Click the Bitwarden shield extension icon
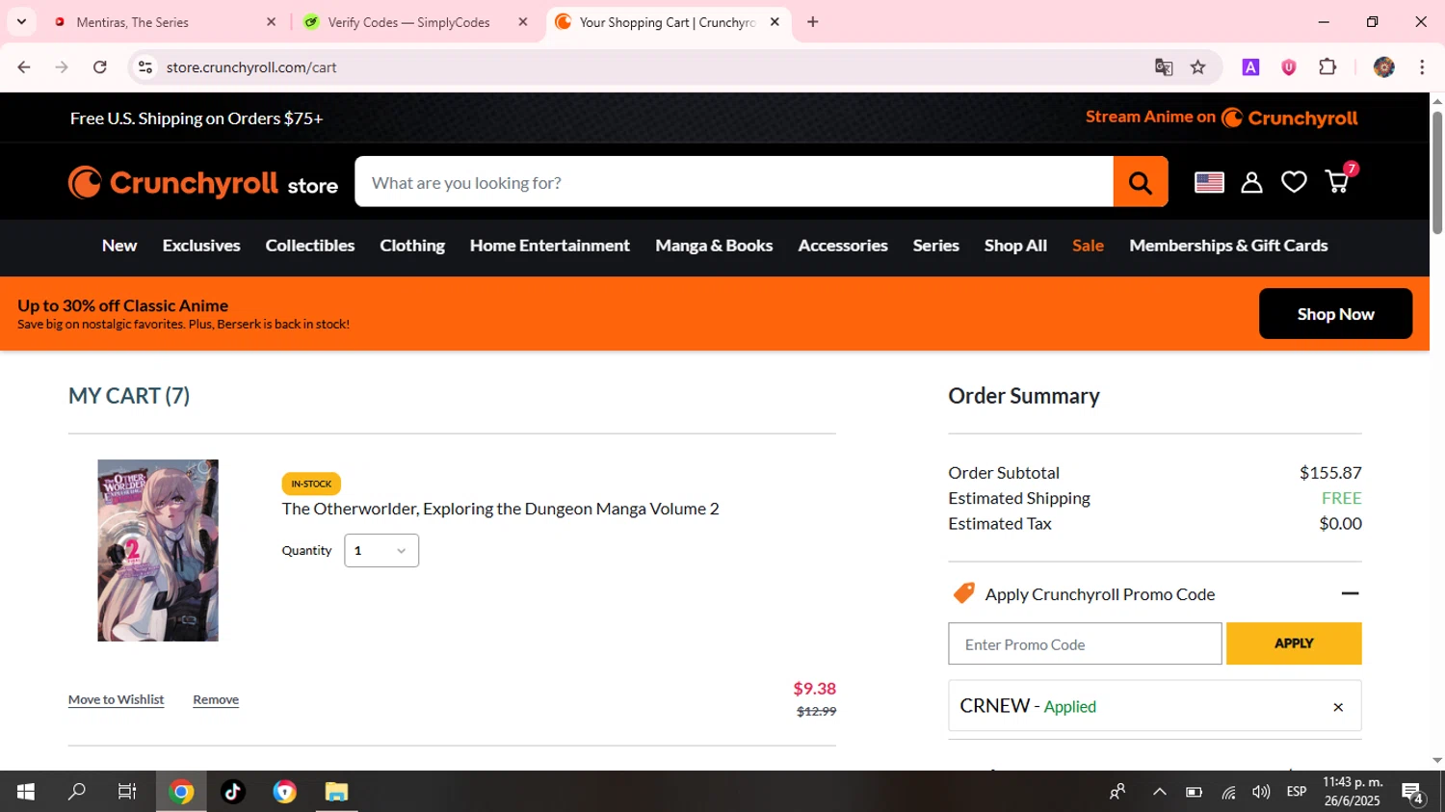Image resolution: width=1445 pixels, height=812 pixels. coord(1289,67)
